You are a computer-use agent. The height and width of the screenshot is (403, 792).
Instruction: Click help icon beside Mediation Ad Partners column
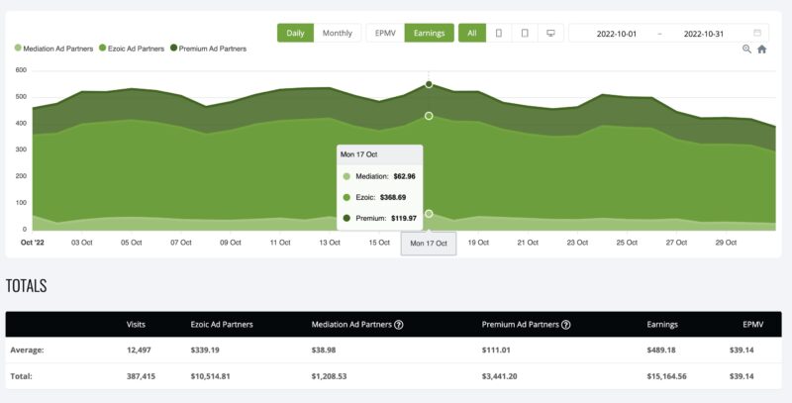click(x=399, y=324)
